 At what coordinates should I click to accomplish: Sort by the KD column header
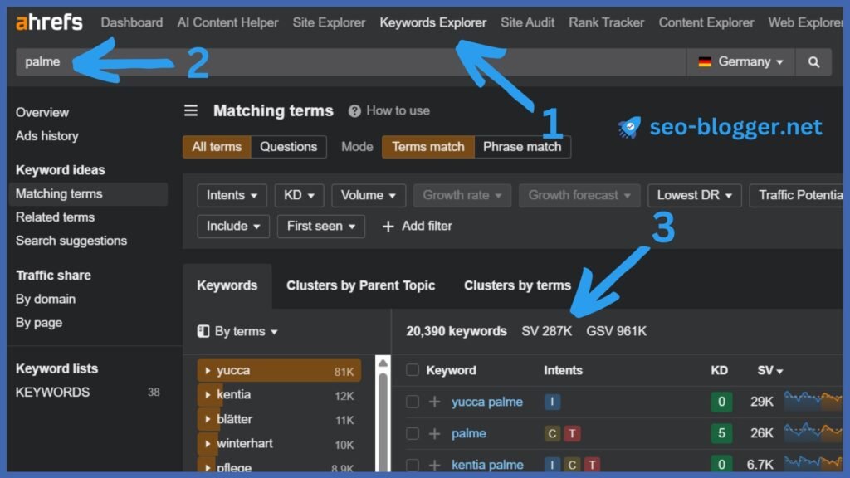pos(720,370)
